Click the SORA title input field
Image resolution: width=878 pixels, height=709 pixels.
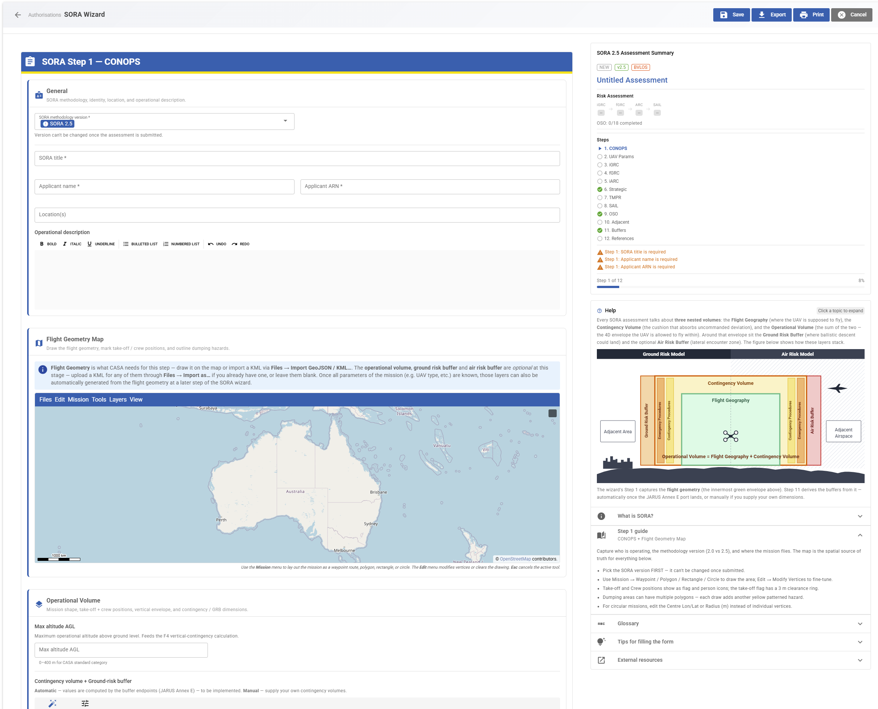pyautogui.click(x=297, y=159)
